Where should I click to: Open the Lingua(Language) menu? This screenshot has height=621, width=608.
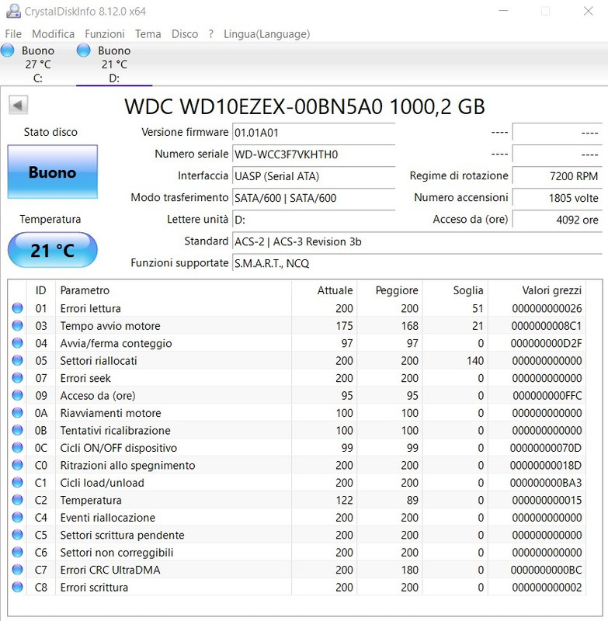tap(266, 34)
